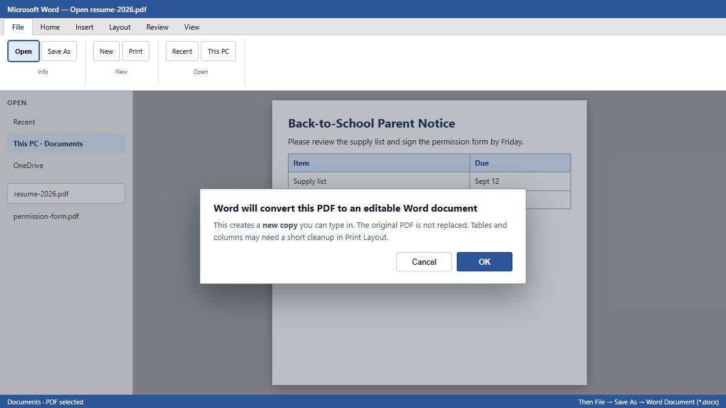Click the Print ribbon button
The width and height of the screenshot is (726, 408).
tap(136, 51)
